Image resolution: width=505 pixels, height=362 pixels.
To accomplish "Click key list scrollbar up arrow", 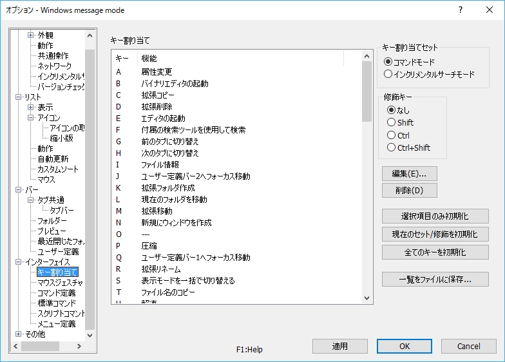I will click(367, 56).
